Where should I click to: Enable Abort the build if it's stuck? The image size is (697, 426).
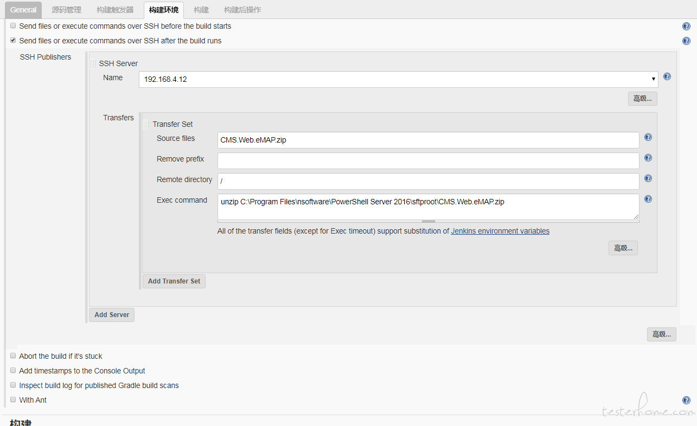click(13, 356)
